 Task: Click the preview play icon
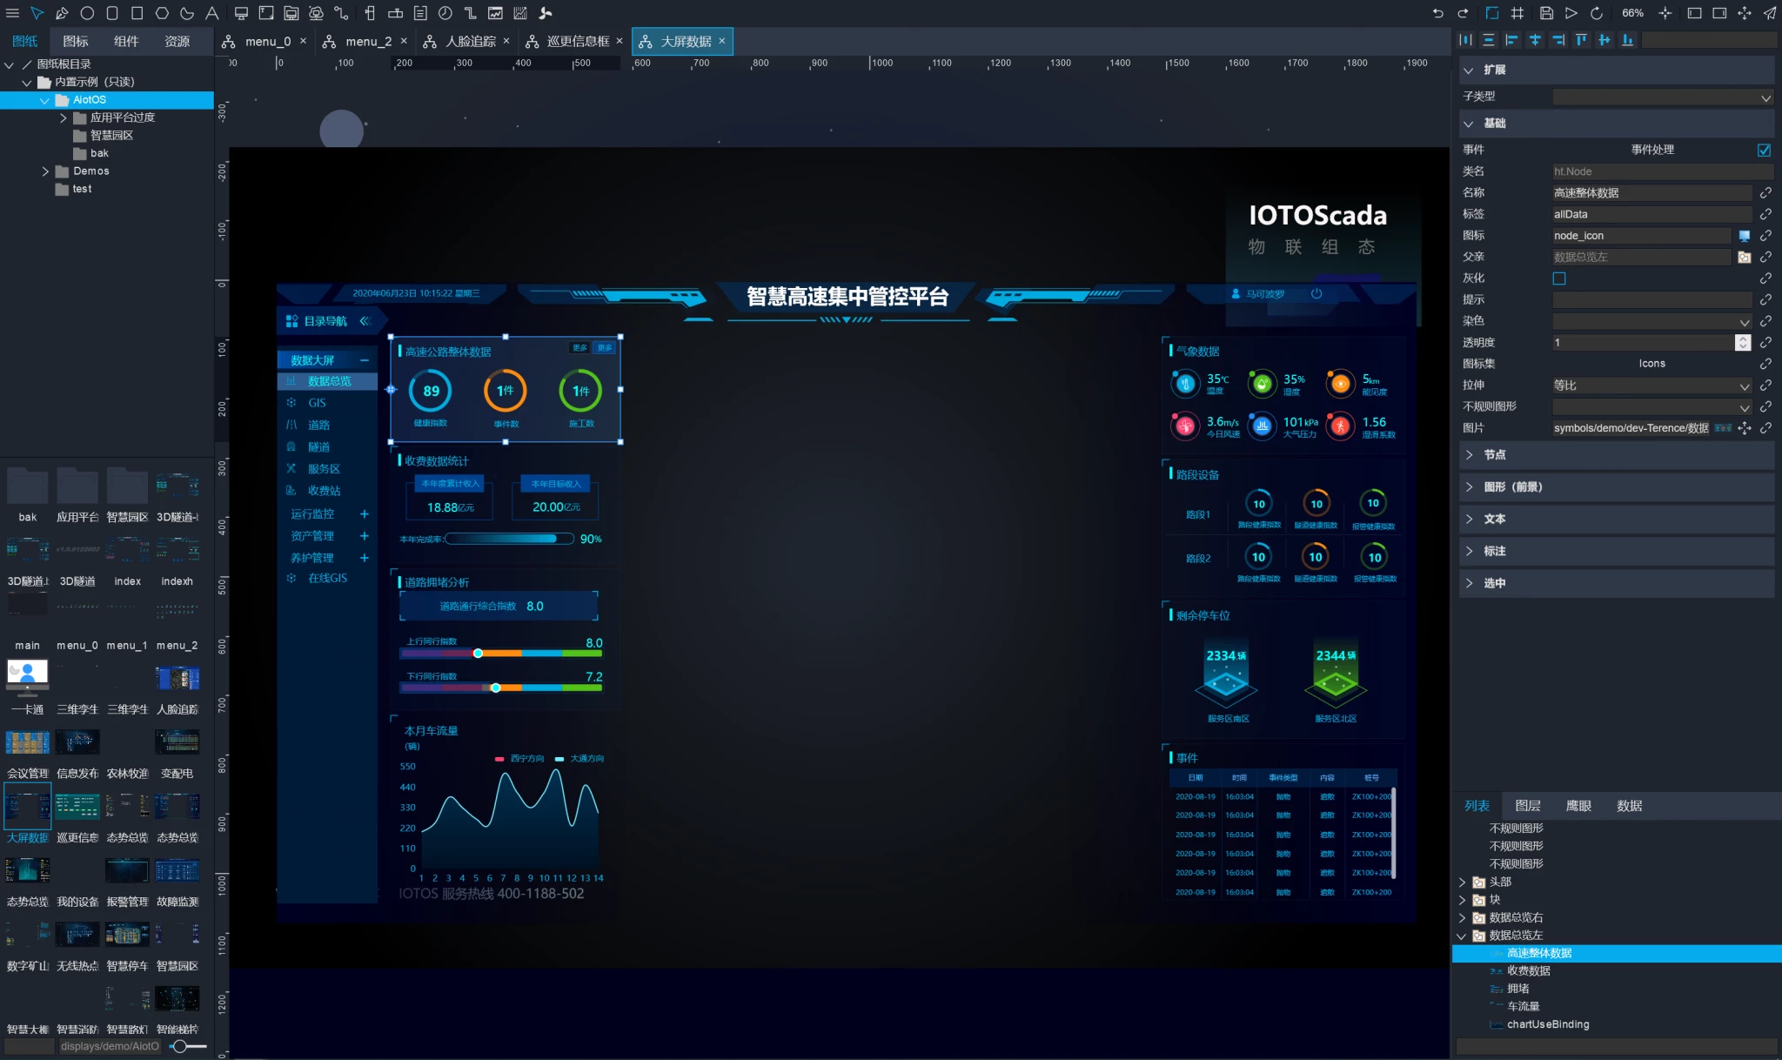pos(1571,13)
